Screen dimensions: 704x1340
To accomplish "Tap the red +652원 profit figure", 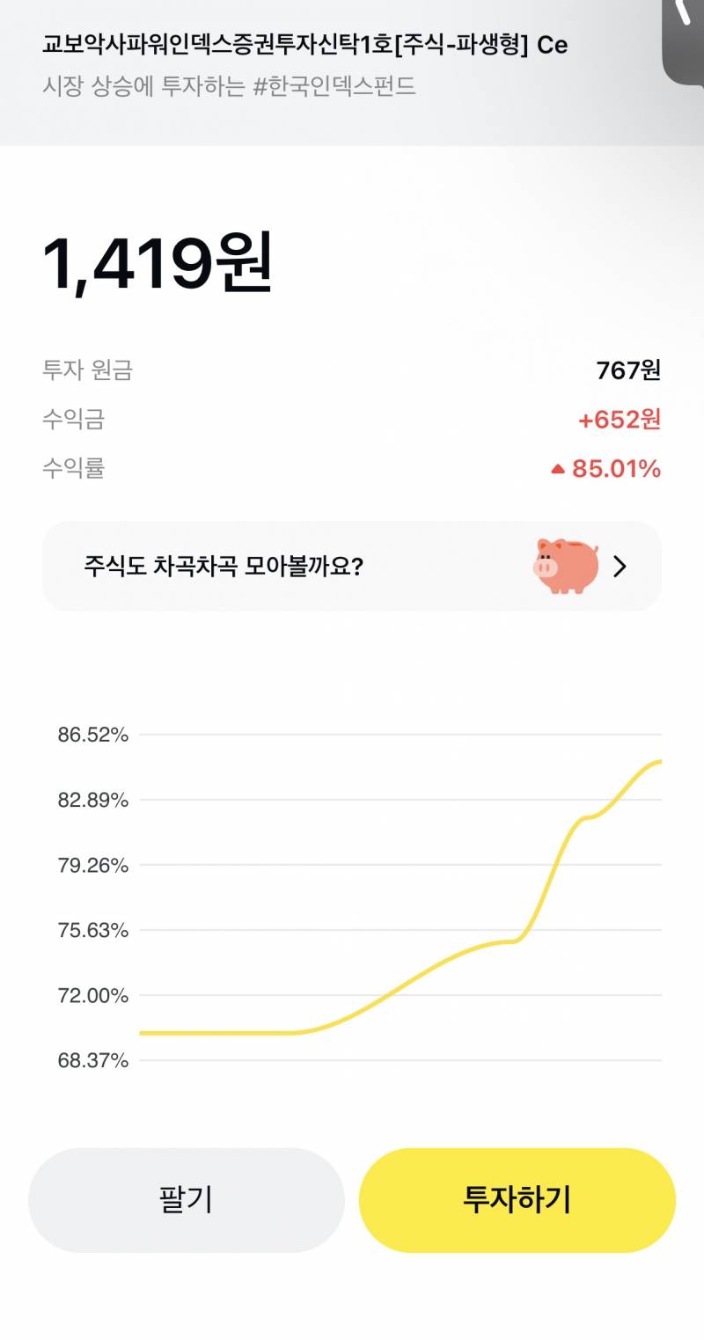I will pos(618,421).
